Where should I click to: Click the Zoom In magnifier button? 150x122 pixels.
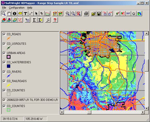click(x=68, y=14)
